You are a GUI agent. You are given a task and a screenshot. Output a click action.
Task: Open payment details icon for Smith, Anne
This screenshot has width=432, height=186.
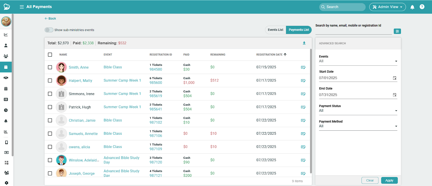coord(303,67)
